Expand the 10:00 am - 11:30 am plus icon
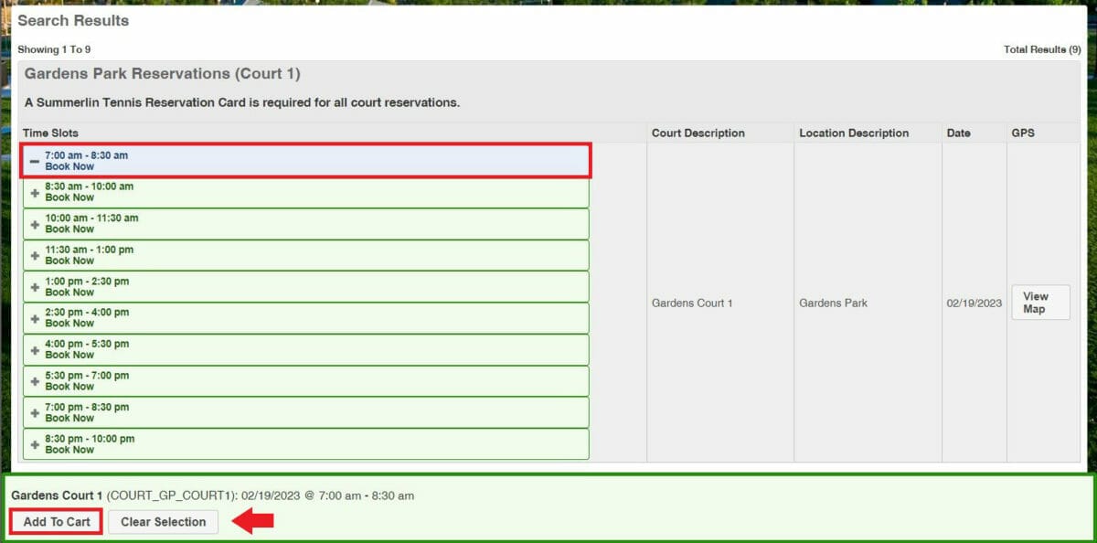 (35, 225)
